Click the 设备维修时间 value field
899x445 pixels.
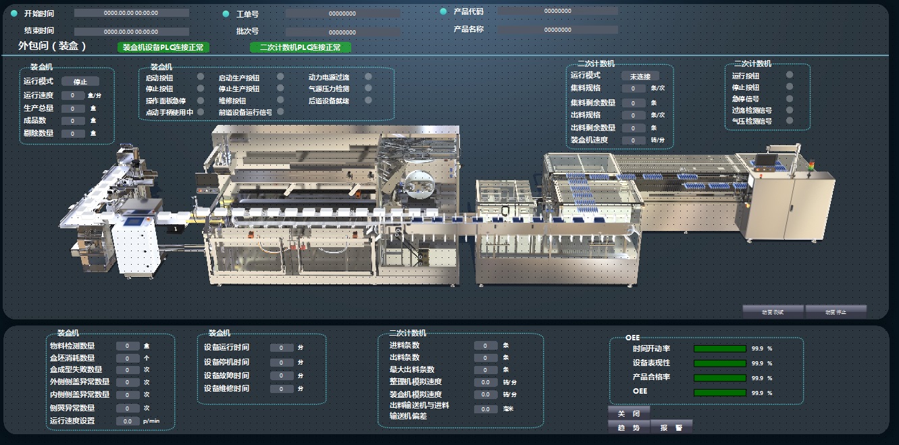coord(282,389)
